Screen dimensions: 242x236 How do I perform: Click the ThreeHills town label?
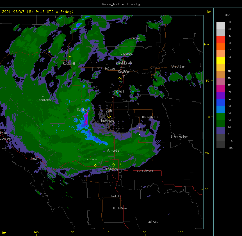150,117
